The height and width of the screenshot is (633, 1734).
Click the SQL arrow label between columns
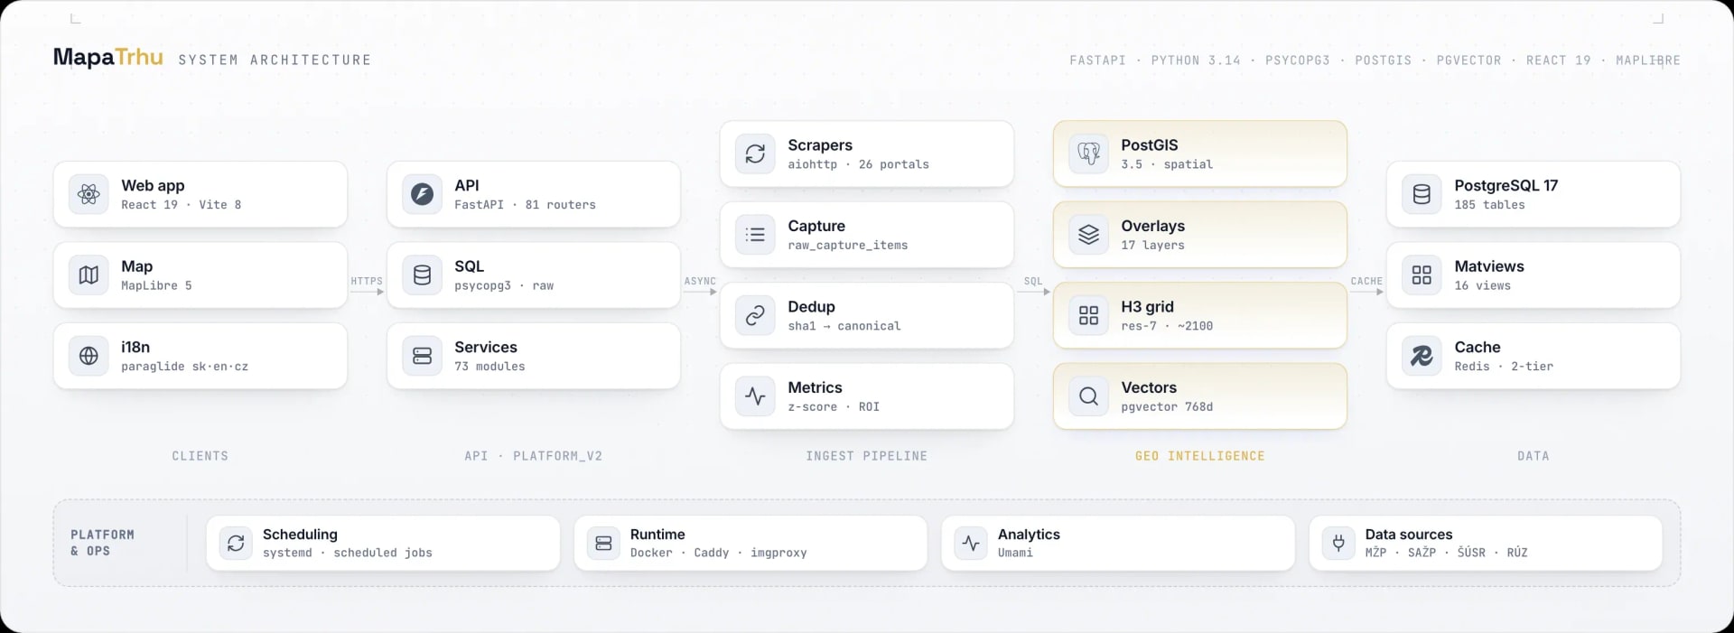pyautogui.click(x=1033, y=281)
